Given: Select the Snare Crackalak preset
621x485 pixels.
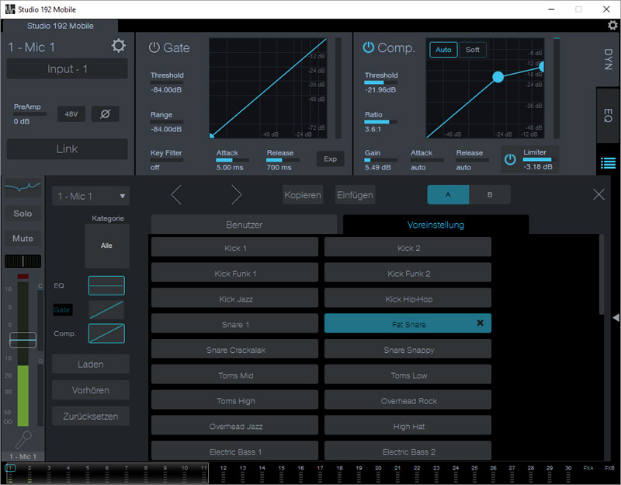Looking at the screenshot, I should tap(235, 350).
